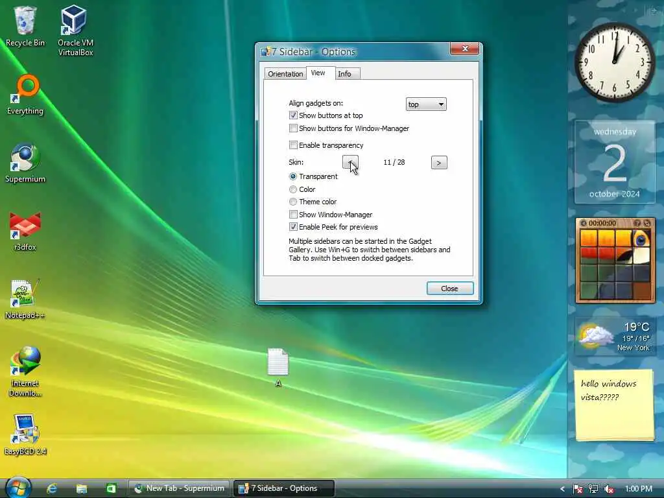
Task: Select the EasyBCD 2.4 desktop icon
Action: pos(25,435)
